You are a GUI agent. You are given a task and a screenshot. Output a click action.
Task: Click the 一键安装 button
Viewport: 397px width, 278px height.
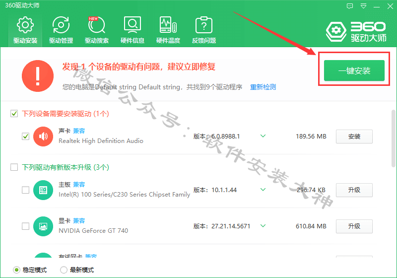point(354,70)
